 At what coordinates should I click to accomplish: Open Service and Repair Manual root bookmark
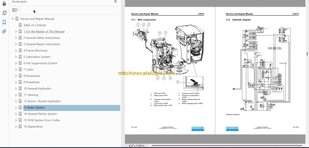[x=37, y=19]
